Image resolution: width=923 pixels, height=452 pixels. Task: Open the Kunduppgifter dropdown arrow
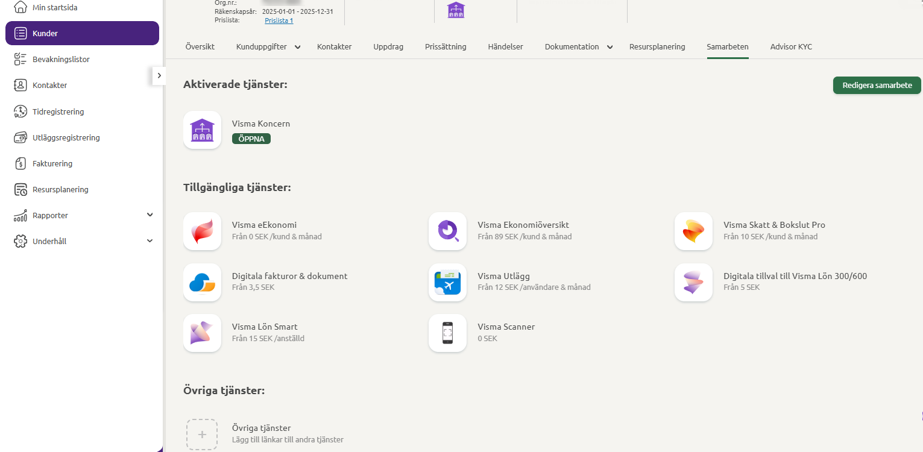pos(298,47)
